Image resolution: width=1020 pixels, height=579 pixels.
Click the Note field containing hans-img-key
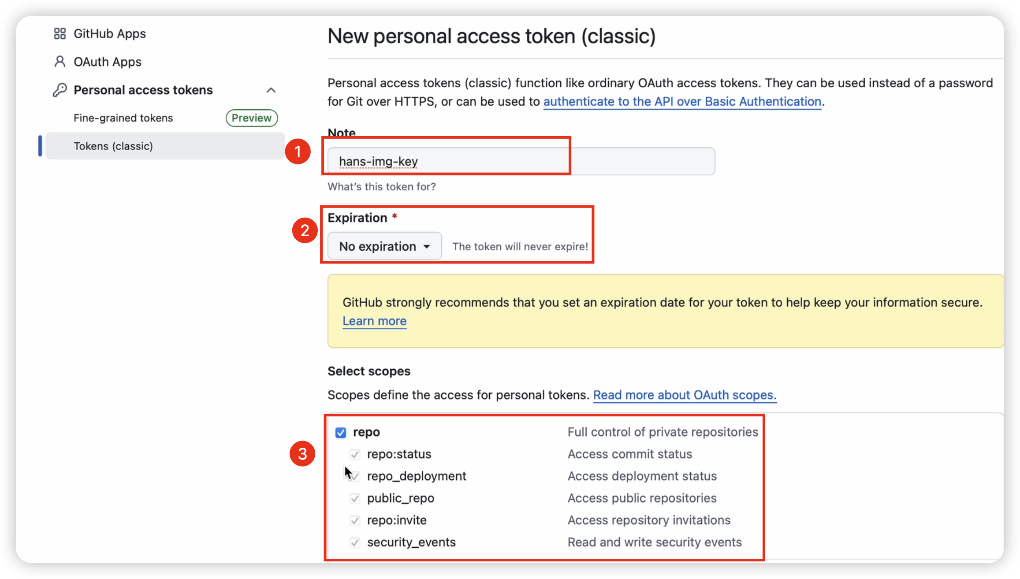point(520,162)
